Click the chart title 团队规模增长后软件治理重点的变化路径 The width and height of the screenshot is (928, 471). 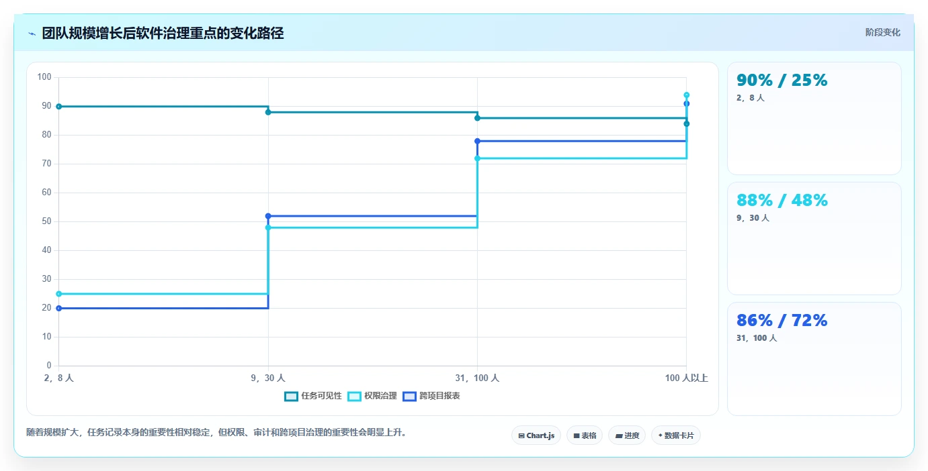point(163,34)
